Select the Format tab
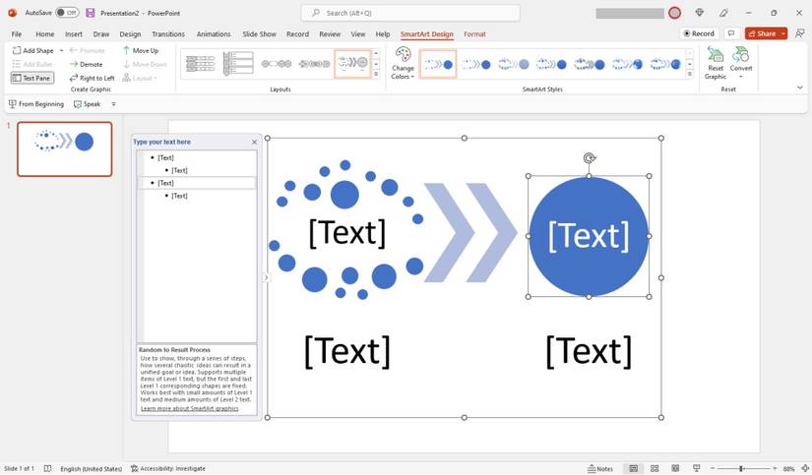The image size is (812, 475). coord(474,34)
